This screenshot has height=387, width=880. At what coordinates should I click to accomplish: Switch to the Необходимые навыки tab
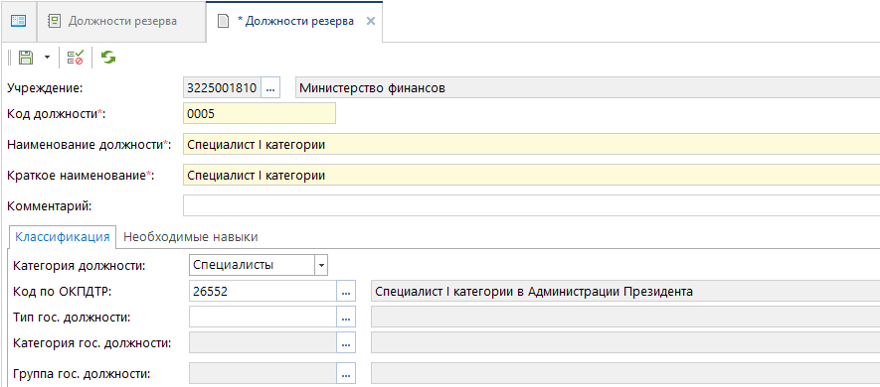[191, 237]
